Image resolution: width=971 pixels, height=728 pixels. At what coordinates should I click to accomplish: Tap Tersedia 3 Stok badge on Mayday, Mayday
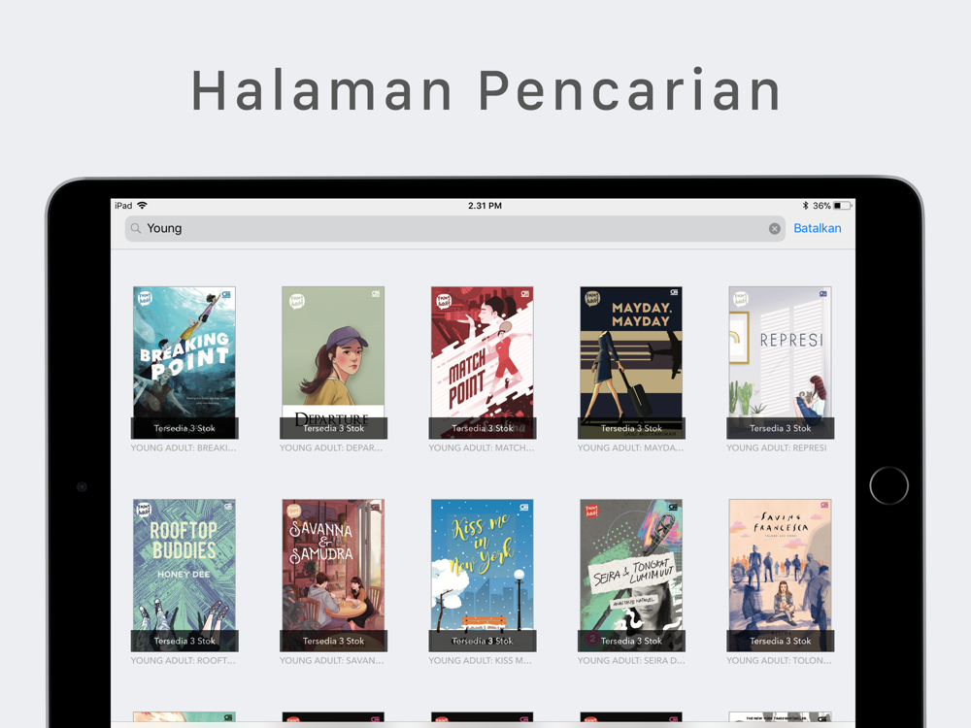[631, 428]
